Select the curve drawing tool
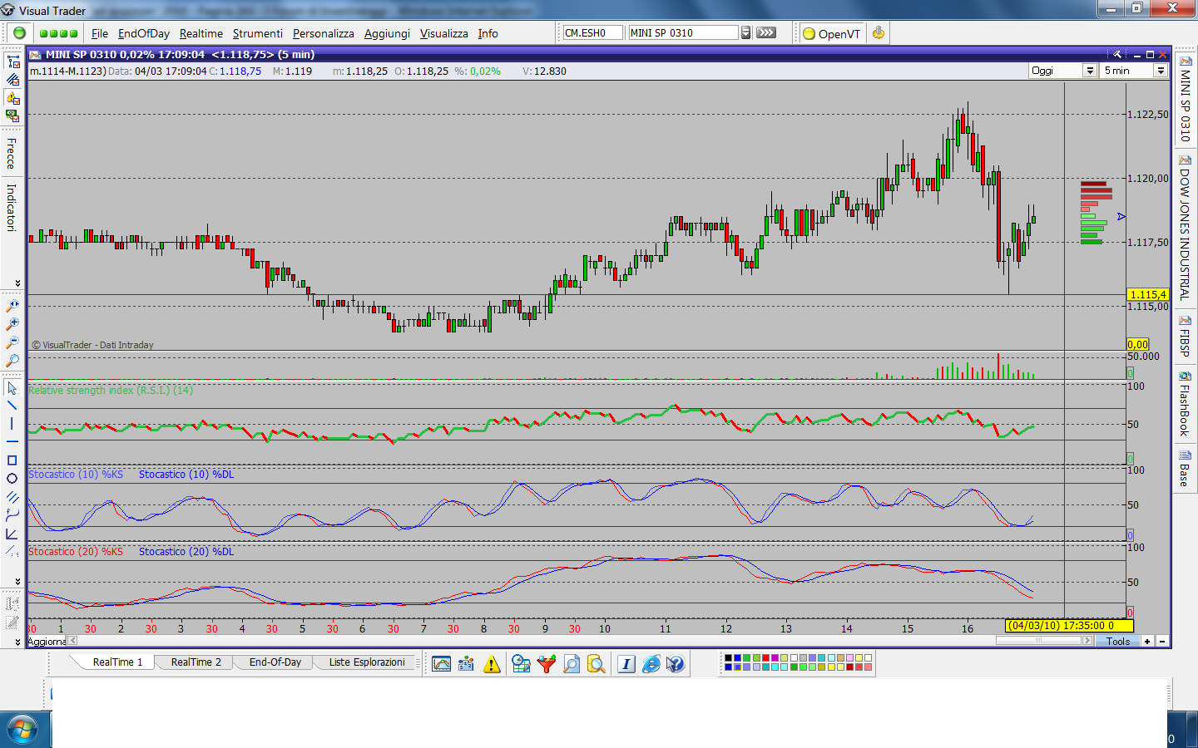 (x=12, y=515)
